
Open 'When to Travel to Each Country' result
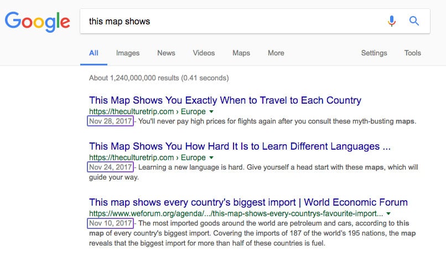click(225, 100)
